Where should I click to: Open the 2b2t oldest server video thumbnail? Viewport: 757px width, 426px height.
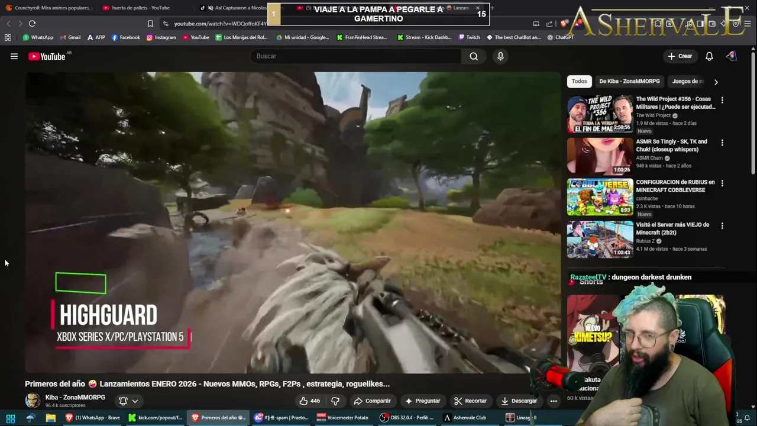pos(600,240)
